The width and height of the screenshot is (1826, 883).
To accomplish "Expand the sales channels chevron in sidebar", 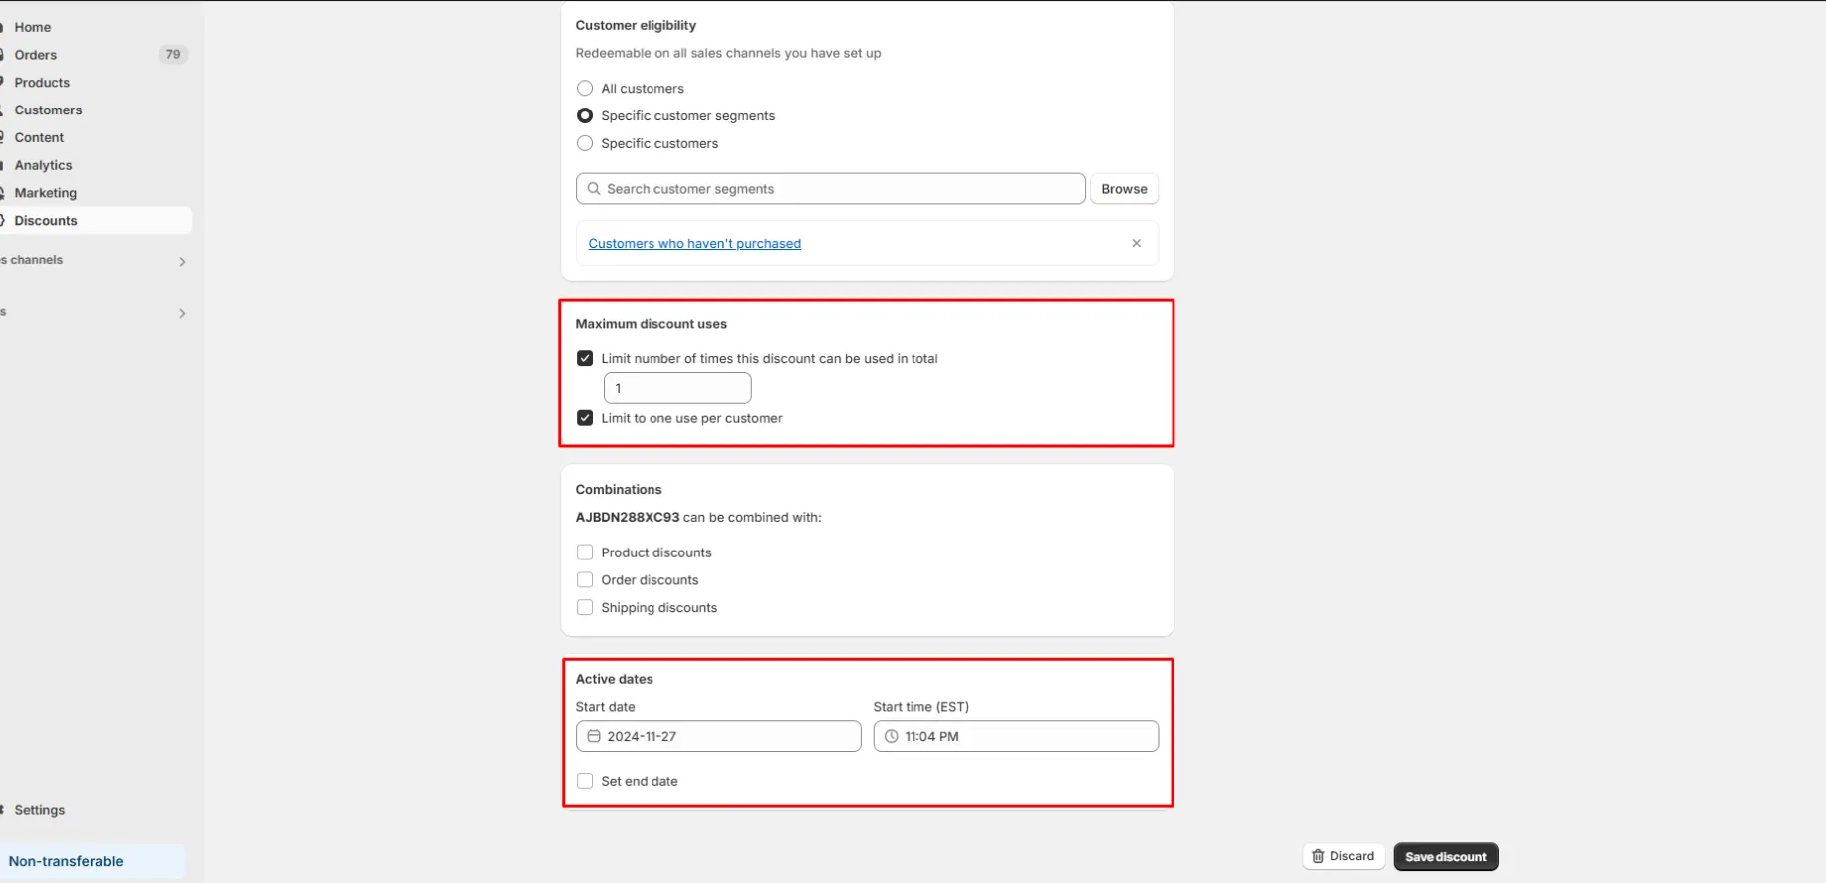I will click(182, 261).
